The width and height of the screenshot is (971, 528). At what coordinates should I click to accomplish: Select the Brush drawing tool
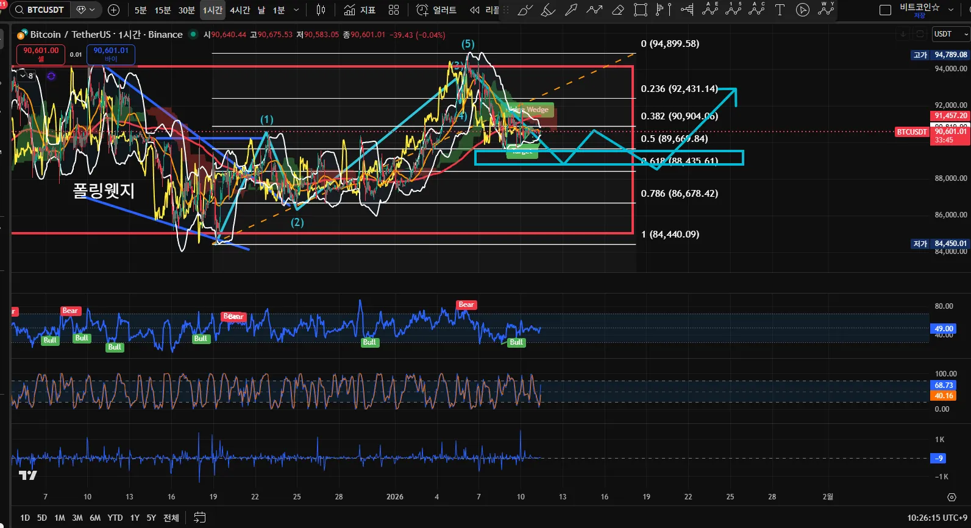525,10
